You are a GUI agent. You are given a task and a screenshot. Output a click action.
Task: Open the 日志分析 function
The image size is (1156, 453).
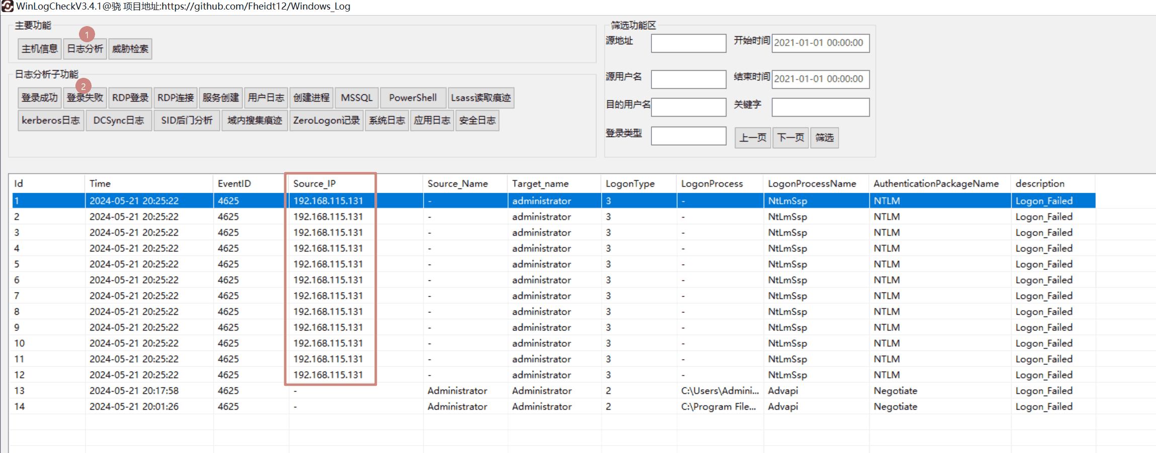[x=85, y=49]
